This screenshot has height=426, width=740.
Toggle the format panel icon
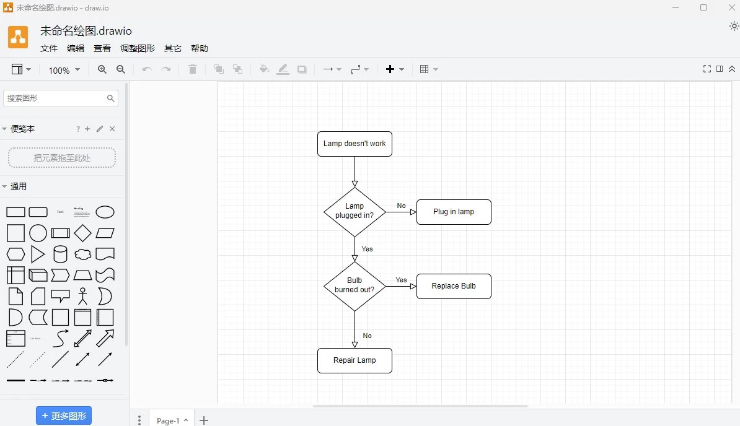point(720,69)
